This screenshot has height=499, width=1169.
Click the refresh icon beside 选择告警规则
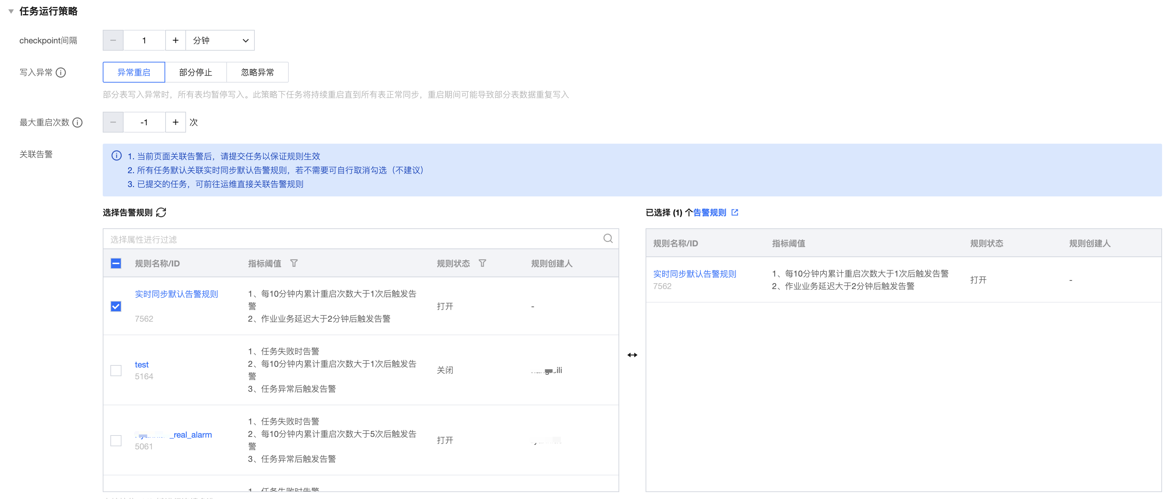(161, 212)
